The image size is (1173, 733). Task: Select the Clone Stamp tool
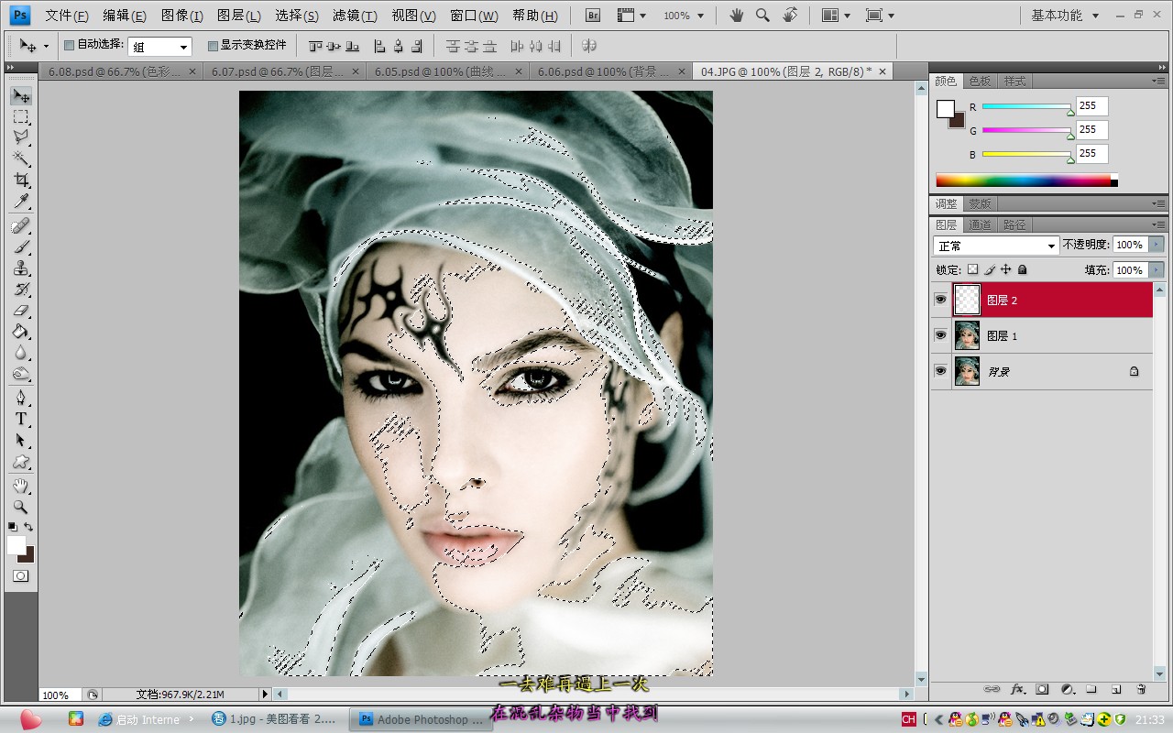click(x=21, y=268)
